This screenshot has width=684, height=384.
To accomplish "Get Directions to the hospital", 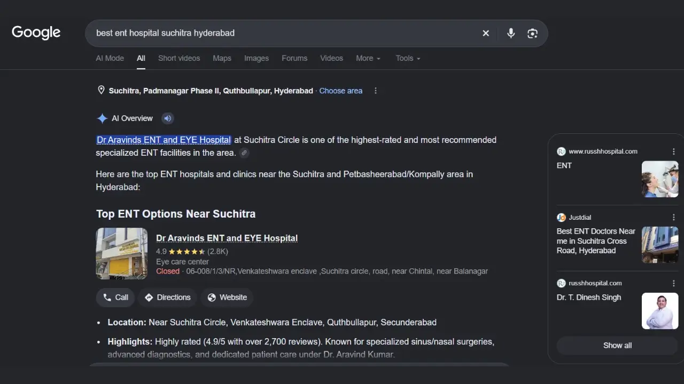I will (x=168, y=298).
